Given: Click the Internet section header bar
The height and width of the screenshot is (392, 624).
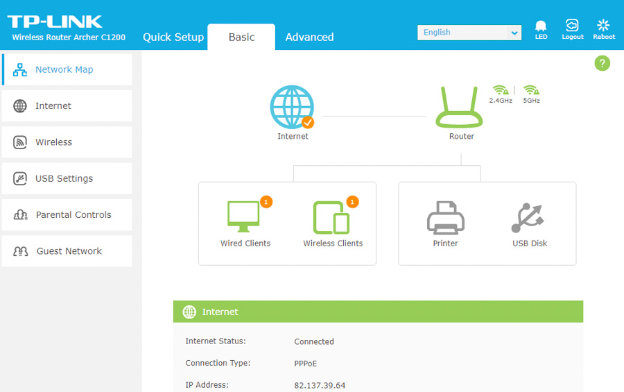Looking at the screenshot, I should coord(378,312).
